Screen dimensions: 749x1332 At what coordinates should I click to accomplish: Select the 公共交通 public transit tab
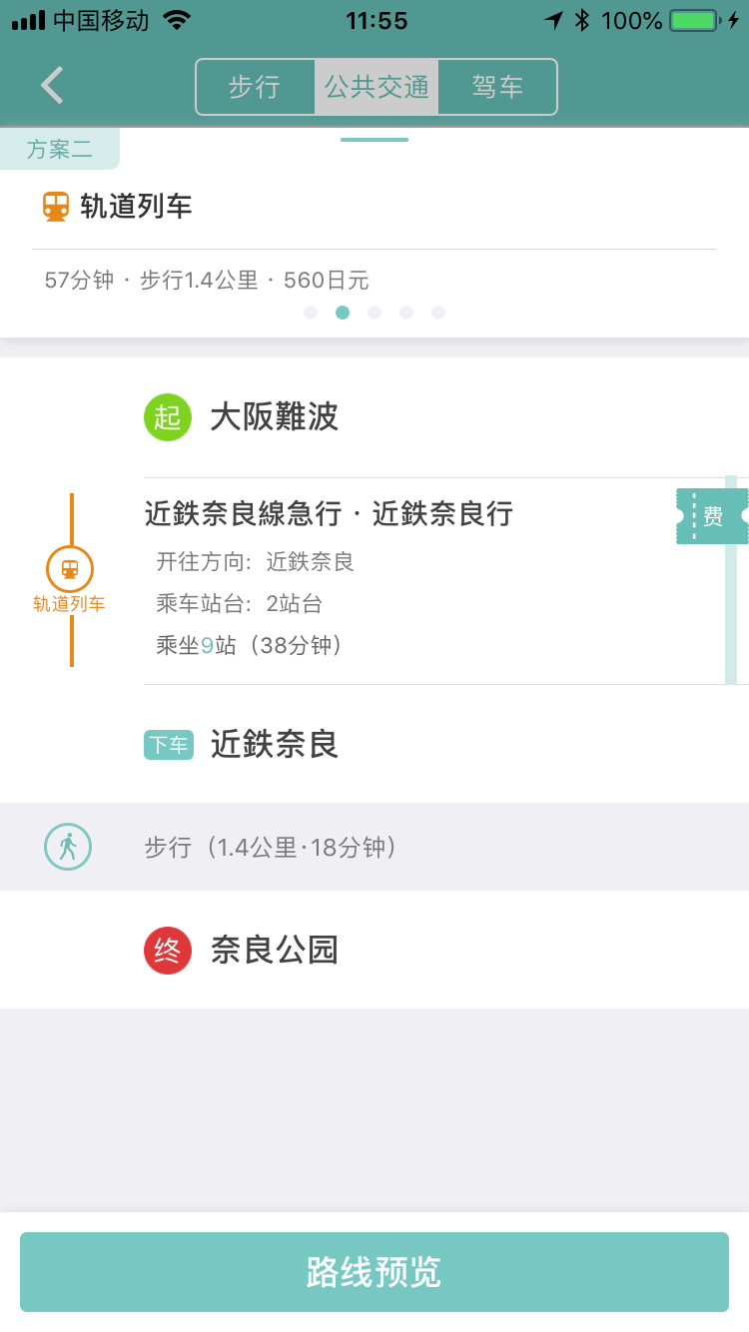click(x=376, y=87)
